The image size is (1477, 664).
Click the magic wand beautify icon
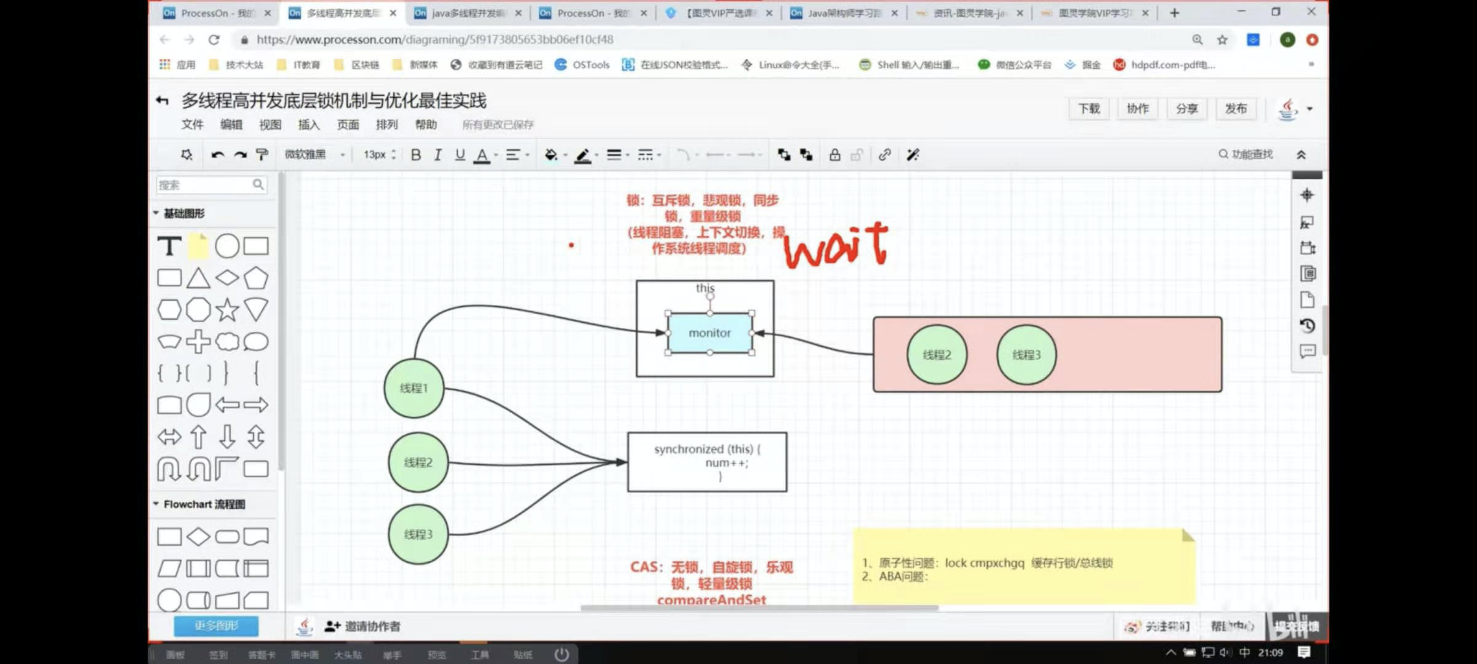click(913, 155)
